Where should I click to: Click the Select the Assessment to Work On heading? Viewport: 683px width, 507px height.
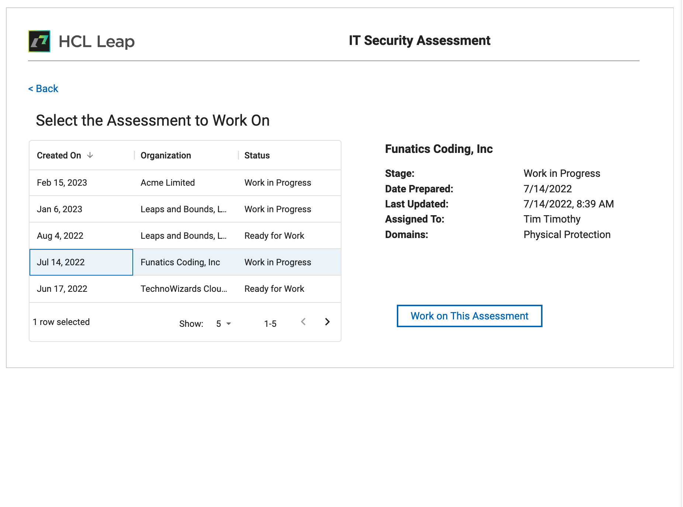153,120
